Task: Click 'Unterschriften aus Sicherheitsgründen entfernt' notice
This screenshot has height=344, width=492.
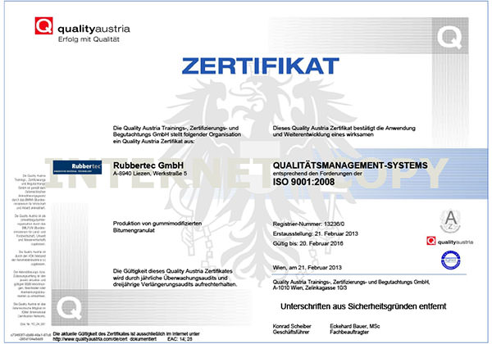Action: (x=363, y=306)
